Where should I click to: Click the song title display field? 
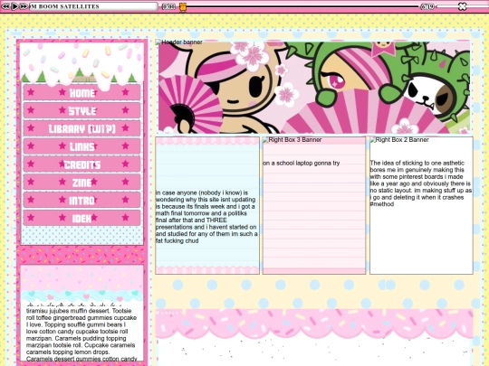(93, 6)
